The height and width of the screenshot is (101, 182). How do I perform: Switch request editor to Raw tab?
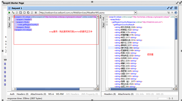9,25
